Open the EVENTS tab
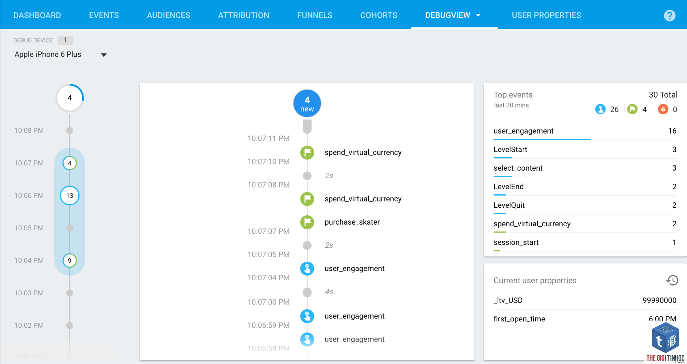The height and width of the screenshot is (364, 687). [104, 15]
